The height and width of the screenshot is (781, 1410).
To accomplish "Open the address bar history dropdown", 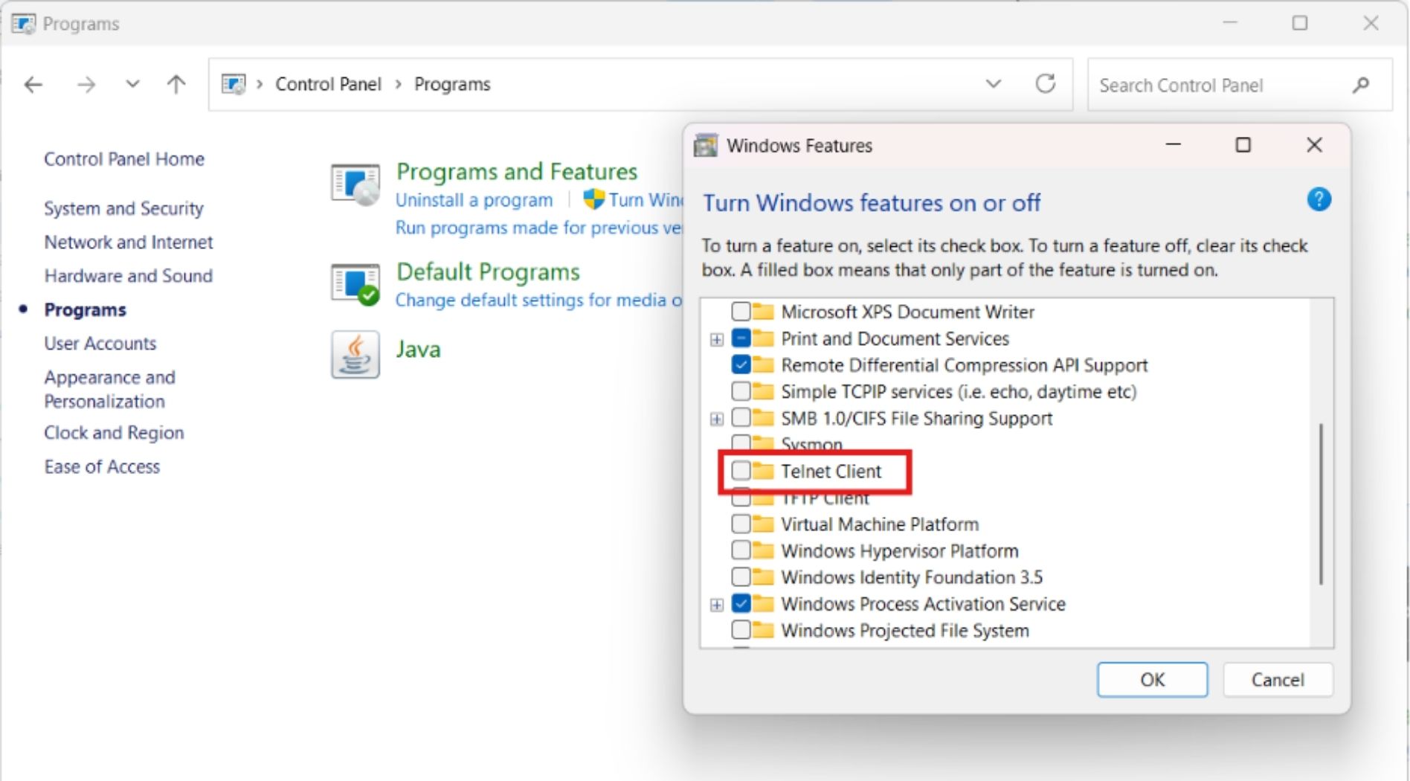I will point(993,84).
